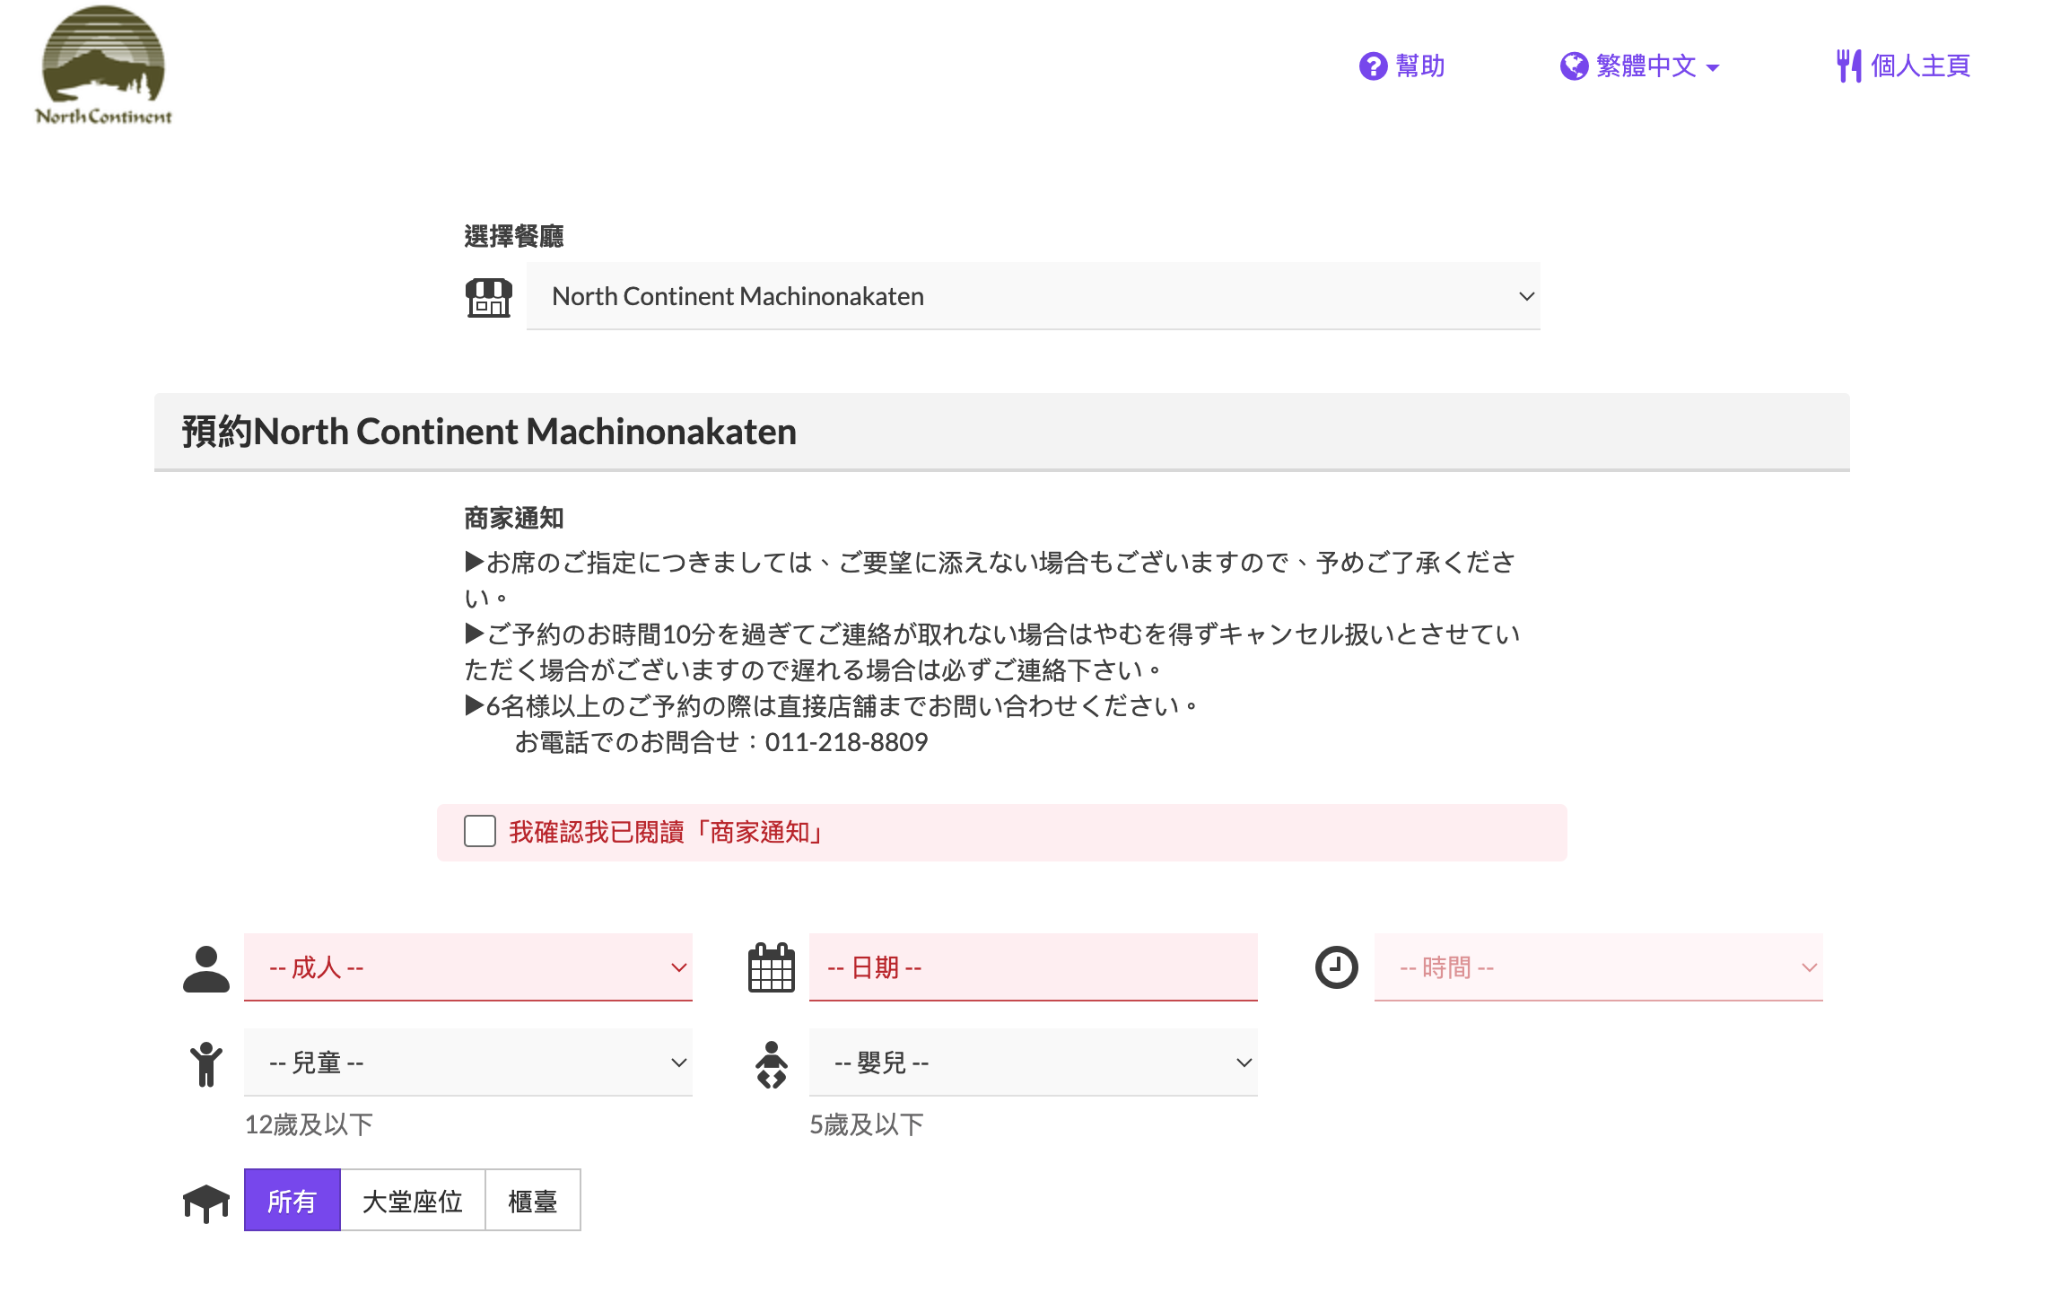Open the 時間 time dropdown

[1599, 967]
